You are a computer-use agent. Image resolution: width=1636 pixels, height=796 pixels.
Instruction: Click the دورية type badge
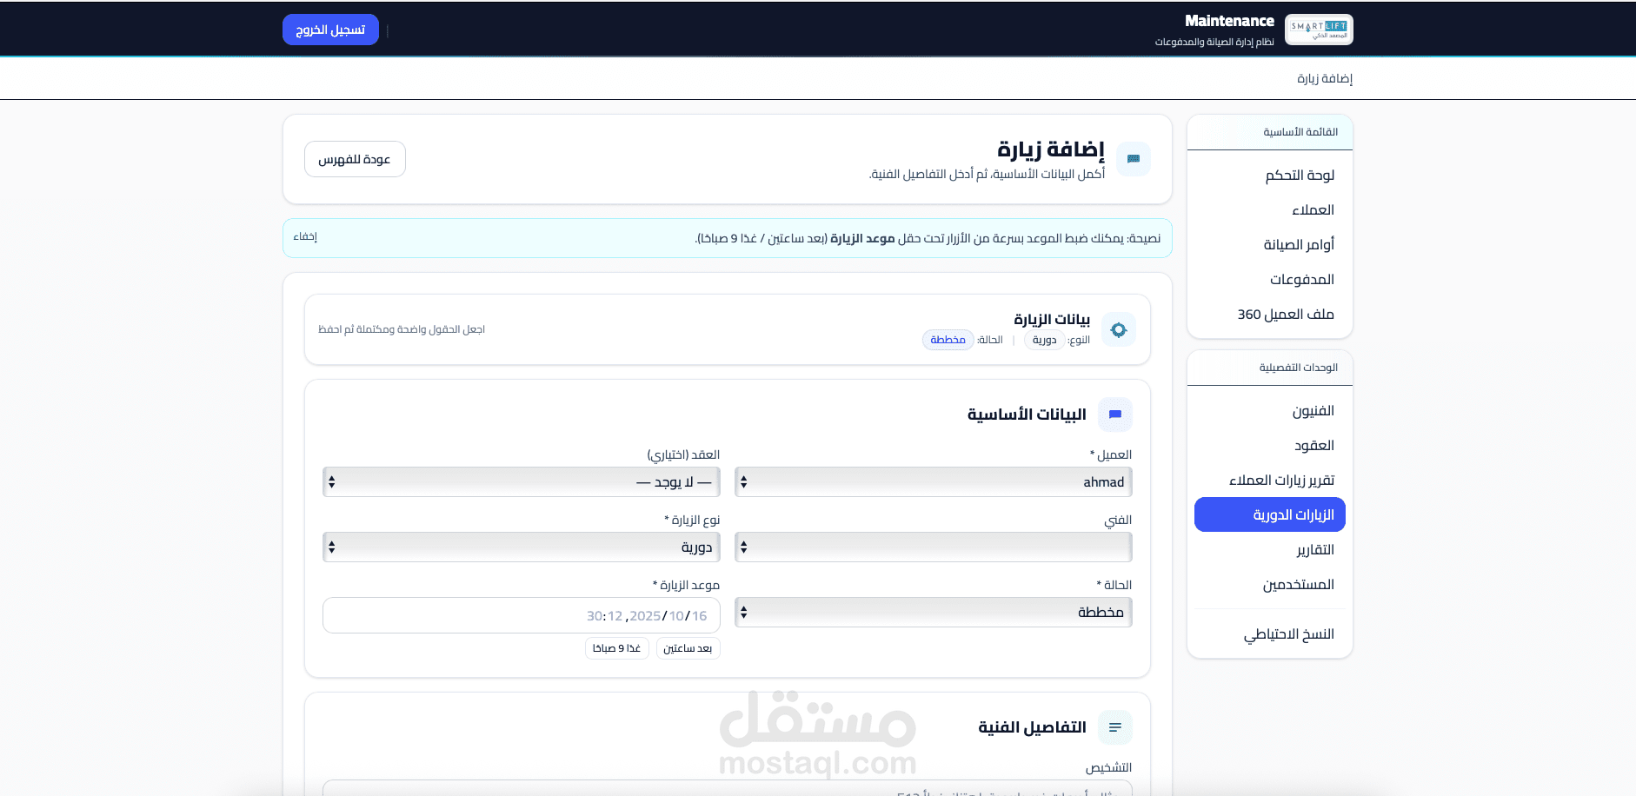pyautogui.click(x=1044, y=340)
